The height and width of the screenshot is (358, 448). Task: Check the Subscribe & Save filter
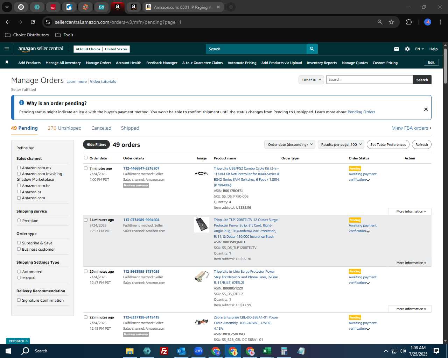19,243
